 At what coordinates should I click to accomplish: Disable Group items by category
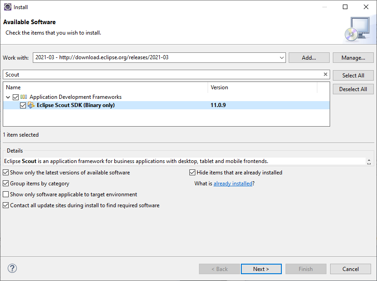pos(5,184)
